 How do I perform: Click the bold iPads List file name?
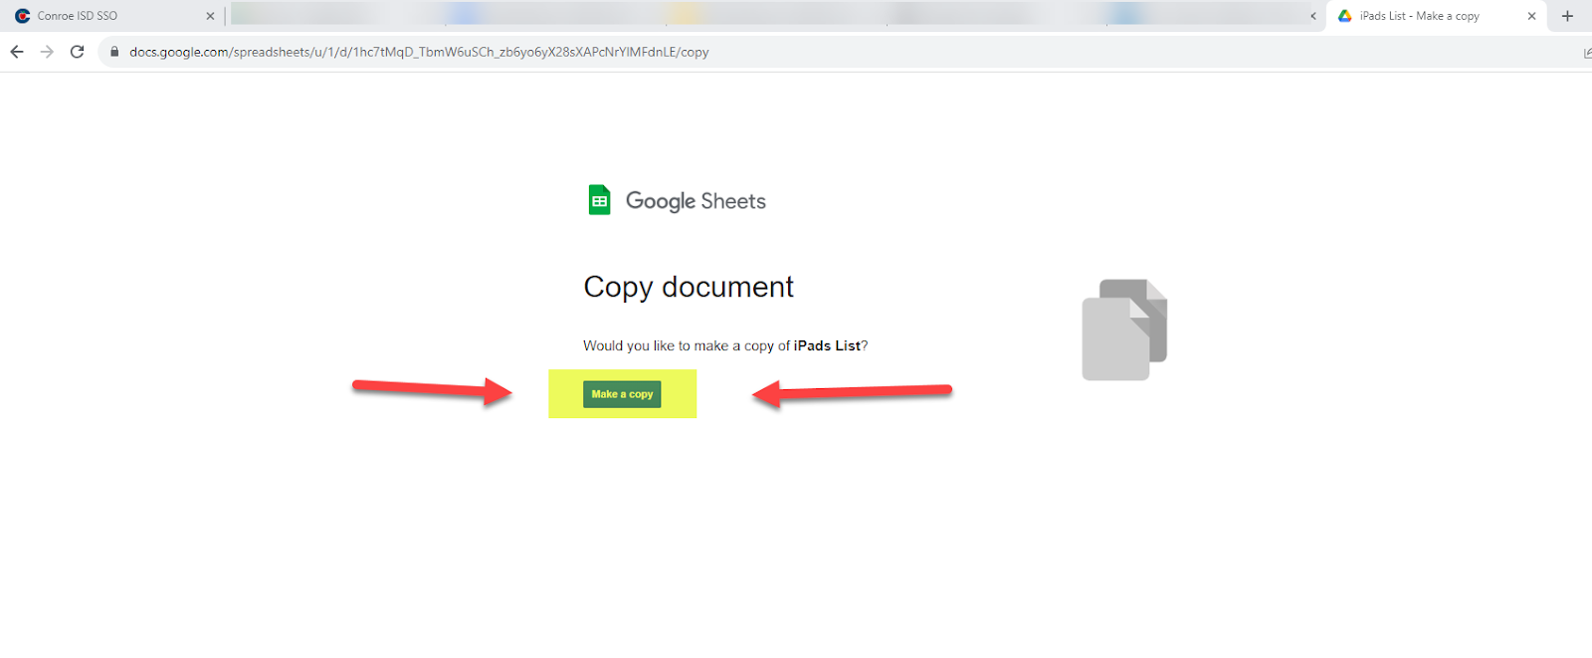click(x=827, y=345)
